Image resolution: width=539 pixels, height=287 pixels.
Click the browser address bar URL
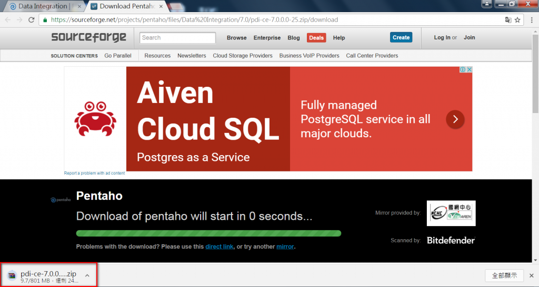click(194, 20)
